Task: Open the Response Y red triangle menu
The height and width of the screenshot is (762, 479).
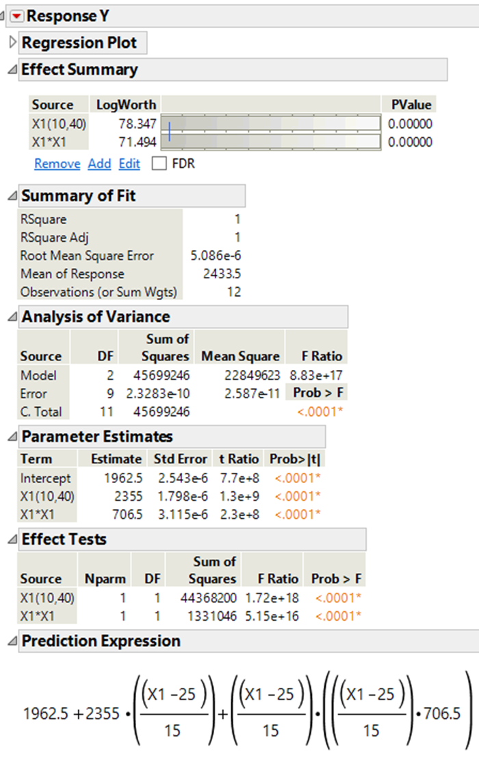Action: (x=16, y=14)
